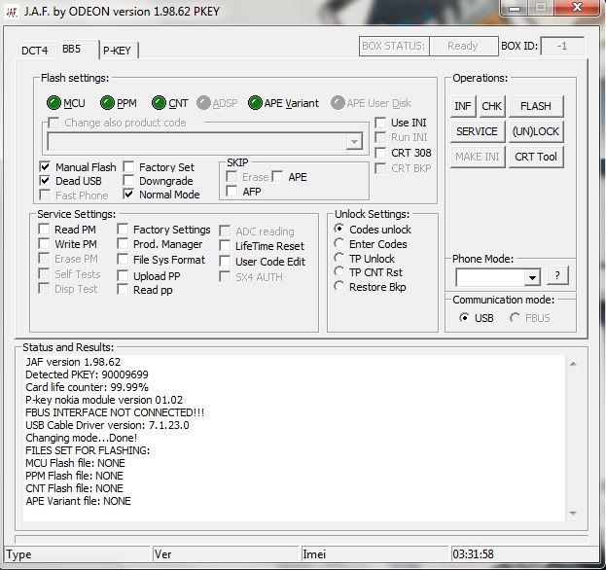606x570 pixels.
Task: Enable SKIP APE checkbox
Action: (x=277, y=177)
